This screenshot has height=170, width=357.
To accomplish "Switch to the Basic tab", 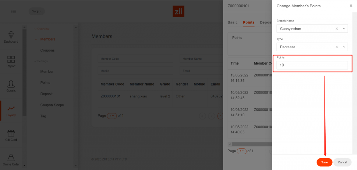I will tap(233, 22).
